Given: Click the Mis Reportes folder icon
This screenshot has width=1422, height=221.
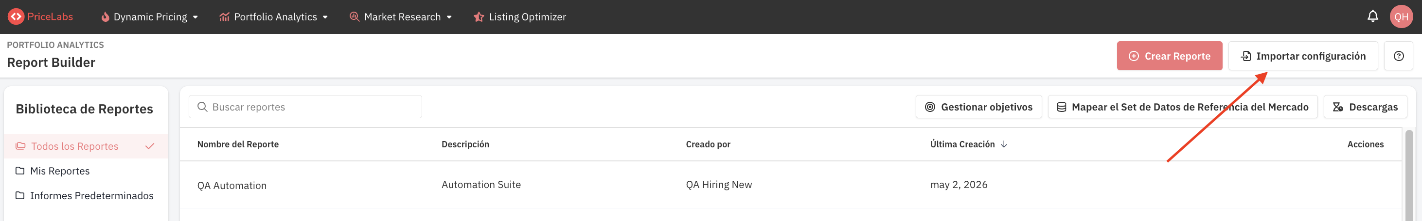Looking at the screenshot, I should [20, 171].
